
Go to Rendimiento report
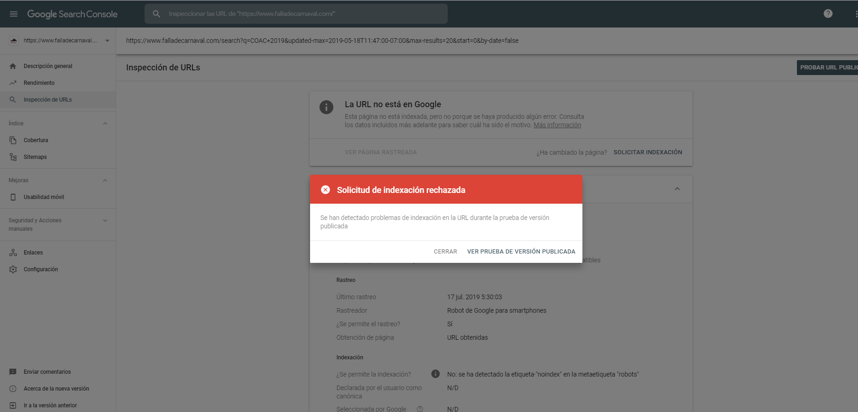[x=58, y=83]
